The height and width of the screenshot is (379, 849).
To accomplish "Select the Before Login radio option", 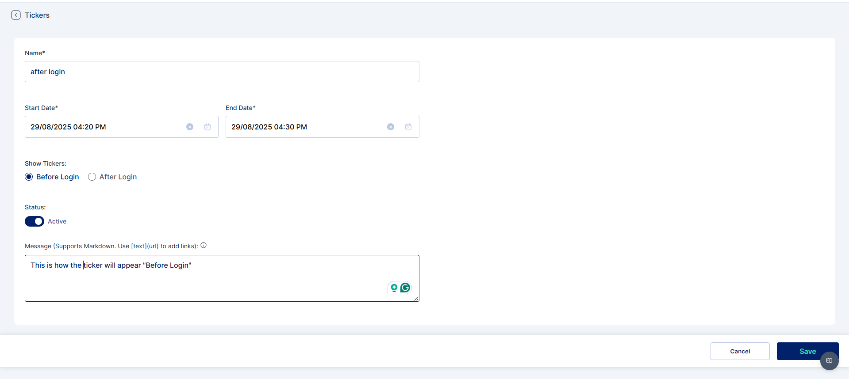I will click(29, 177).
